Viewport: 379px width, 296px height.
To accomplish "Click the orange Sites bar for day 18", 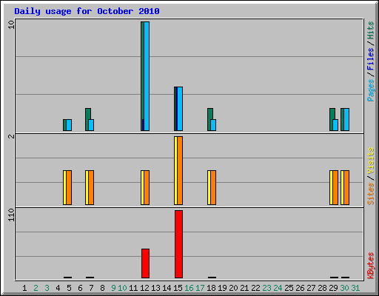I will [213, 187].
